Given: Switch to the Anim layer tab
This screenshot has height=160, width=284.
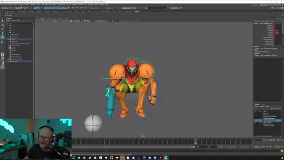Looking at the screenshot, I should click(x=263, y=104).
